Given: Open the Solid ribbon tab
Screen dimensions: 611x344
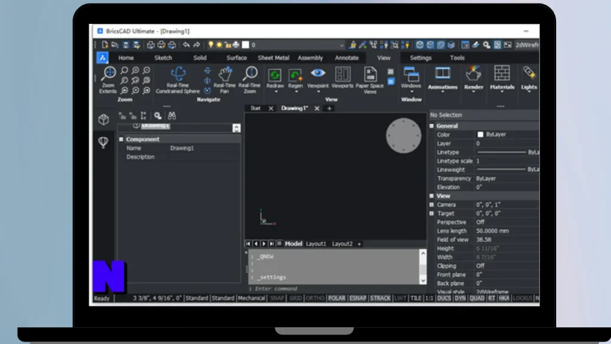Looking at the screenshot, I should click(x=200, y=58).
